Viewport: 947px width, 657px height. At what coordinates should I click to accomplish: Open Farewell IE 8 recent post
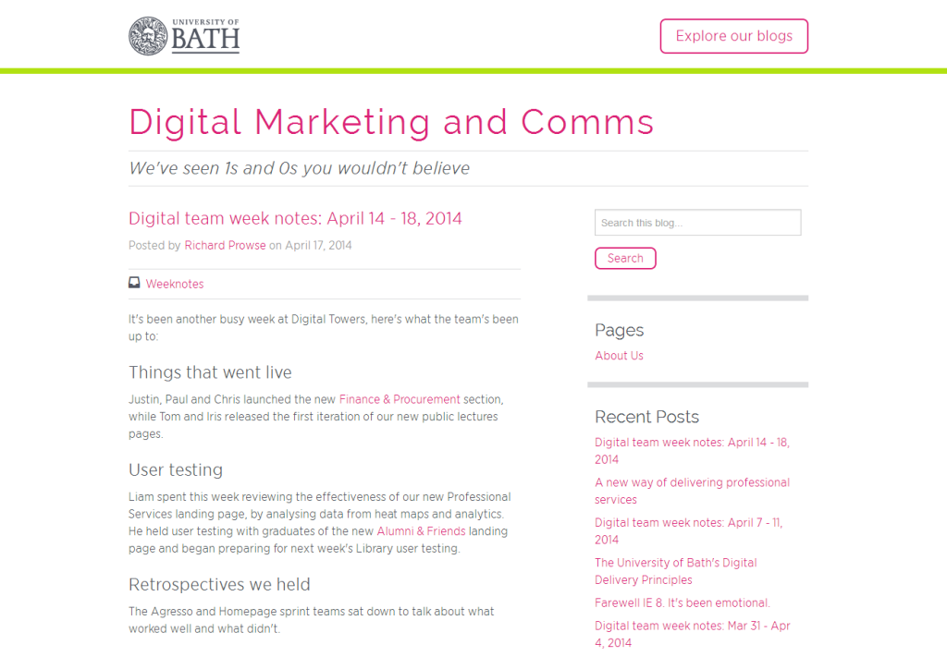tap(683, 602)
